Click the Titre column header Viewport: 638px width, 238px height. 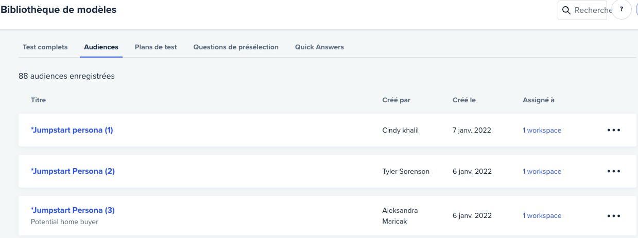pos(39,100)
